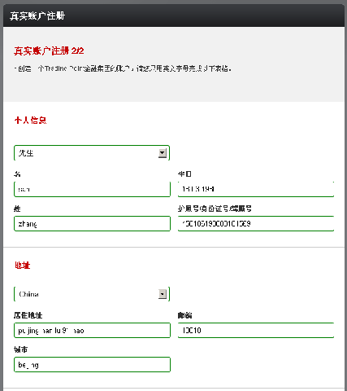Click the 护照号/身份证号 field label
Image resolution: width=347 pixels, height=391 pixels.
[215, 209]
